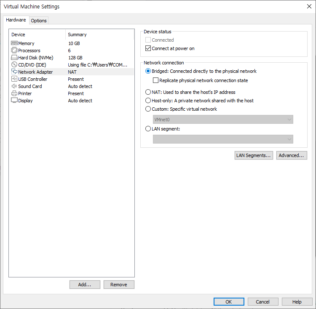Enable Replicate physical network connection state
This screenshot has width=316, height=309.
155,80
